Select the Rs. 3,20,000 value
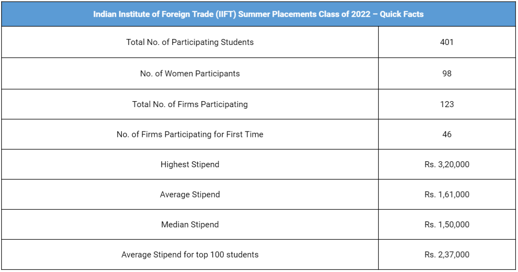This screenshot has width=518, height=272. click(447, 164)
